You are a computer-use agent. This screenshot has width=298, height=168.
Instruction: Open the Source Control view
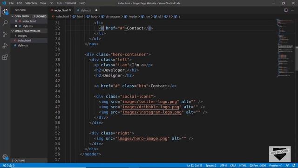pyautogui.click(x=5, y=34)
